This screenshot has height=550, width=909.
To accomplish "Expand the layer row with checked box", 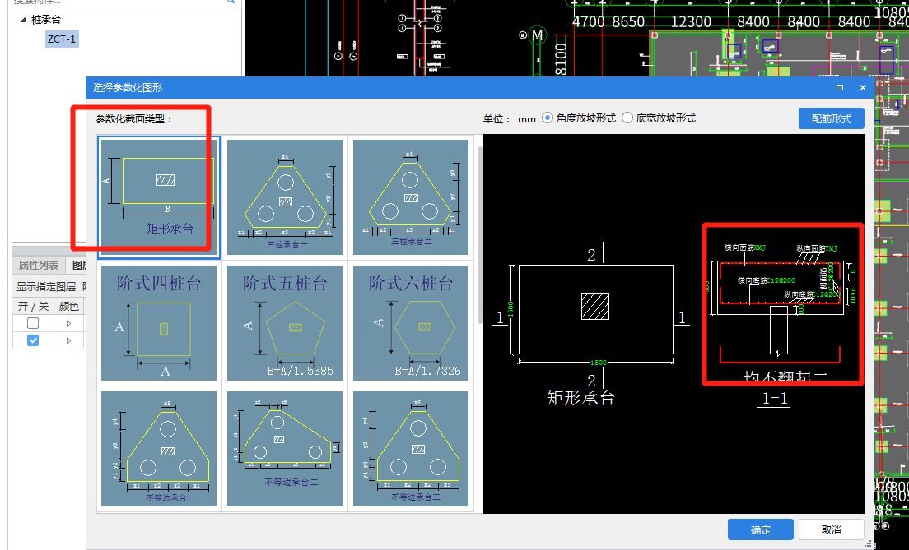I will point(68,340).
